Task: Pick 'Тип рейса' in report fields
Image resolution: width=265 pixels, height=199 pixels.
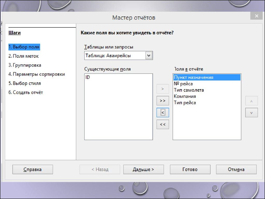Action: point(185,103)
